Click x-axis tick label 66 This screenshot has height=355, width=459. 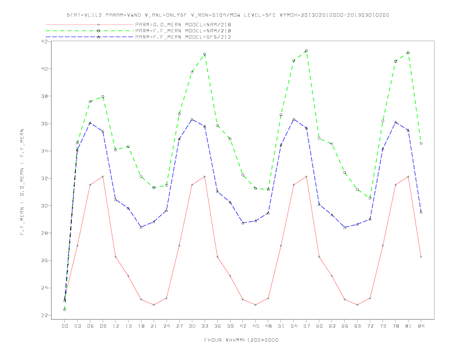(x=345, y=326)
